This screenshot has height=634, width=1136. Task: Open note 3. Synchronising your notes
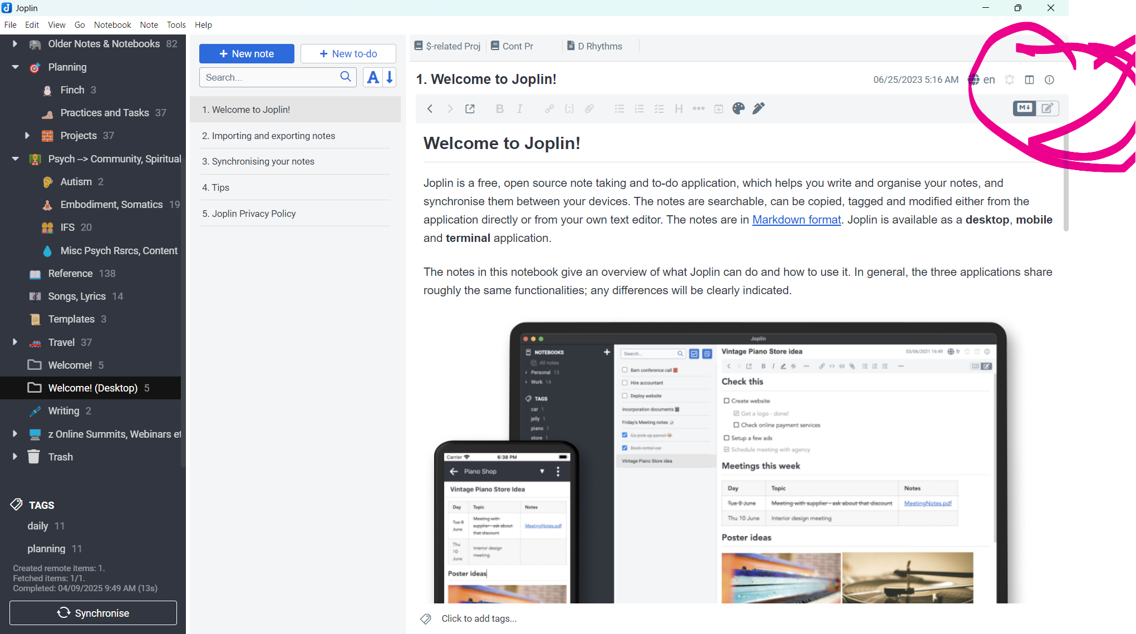[295, 161]
